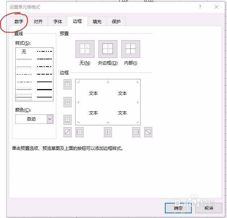This screenshot has height=218, width=227.
Task: Close the 设置单元格格式 dialog
Action: [x=216, y=7]
